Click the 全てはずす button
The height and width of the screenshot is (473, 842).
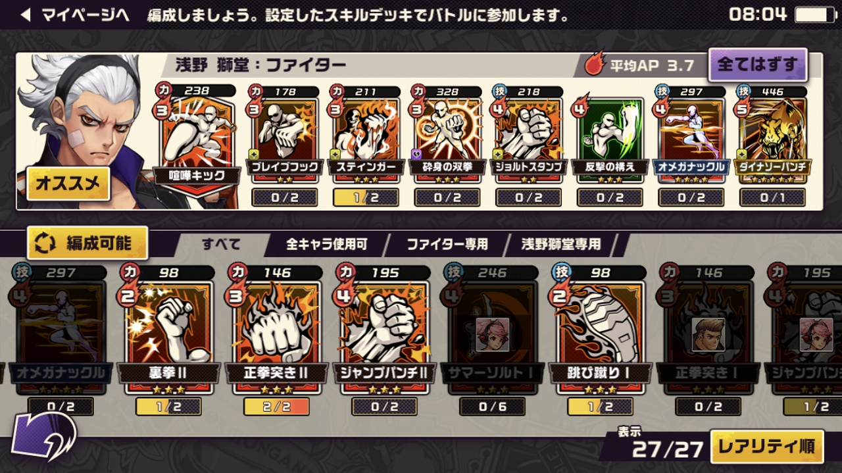[757, 64]
